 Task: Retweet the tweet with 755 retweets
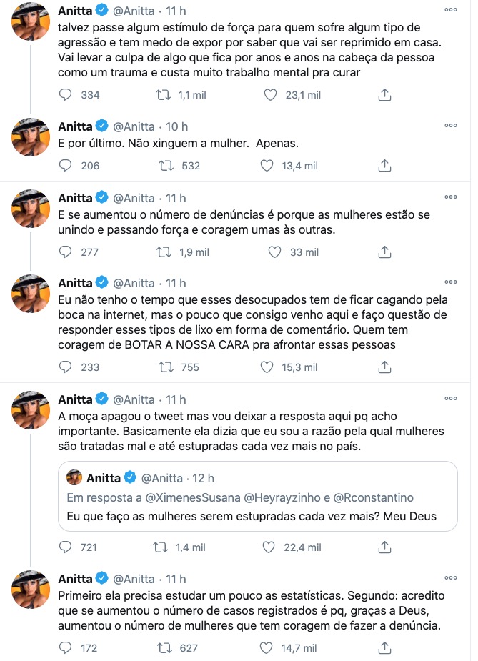click(166, 367)
